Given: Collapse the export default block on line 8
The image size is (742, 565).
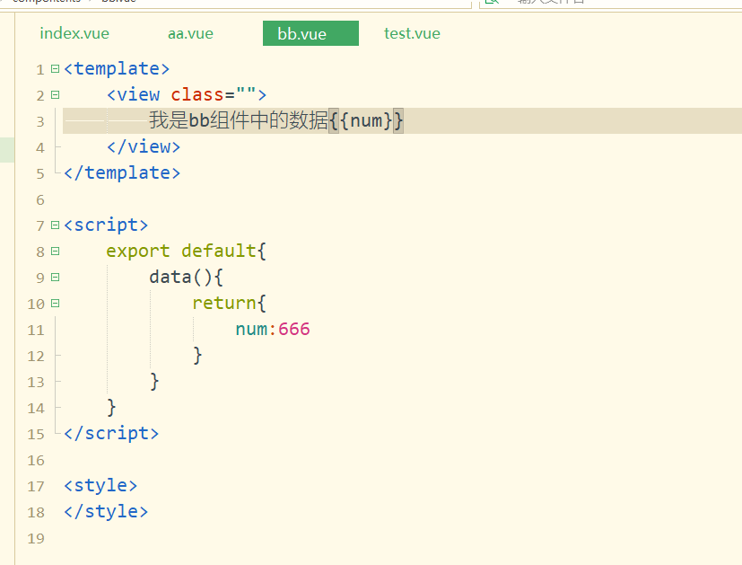Looking at the screenshot, I should click(x=56, y=251).
